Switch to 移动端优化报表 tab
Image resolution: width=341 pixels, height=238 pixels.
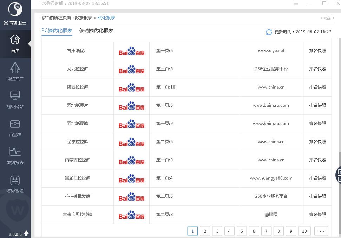pos(96,30)
